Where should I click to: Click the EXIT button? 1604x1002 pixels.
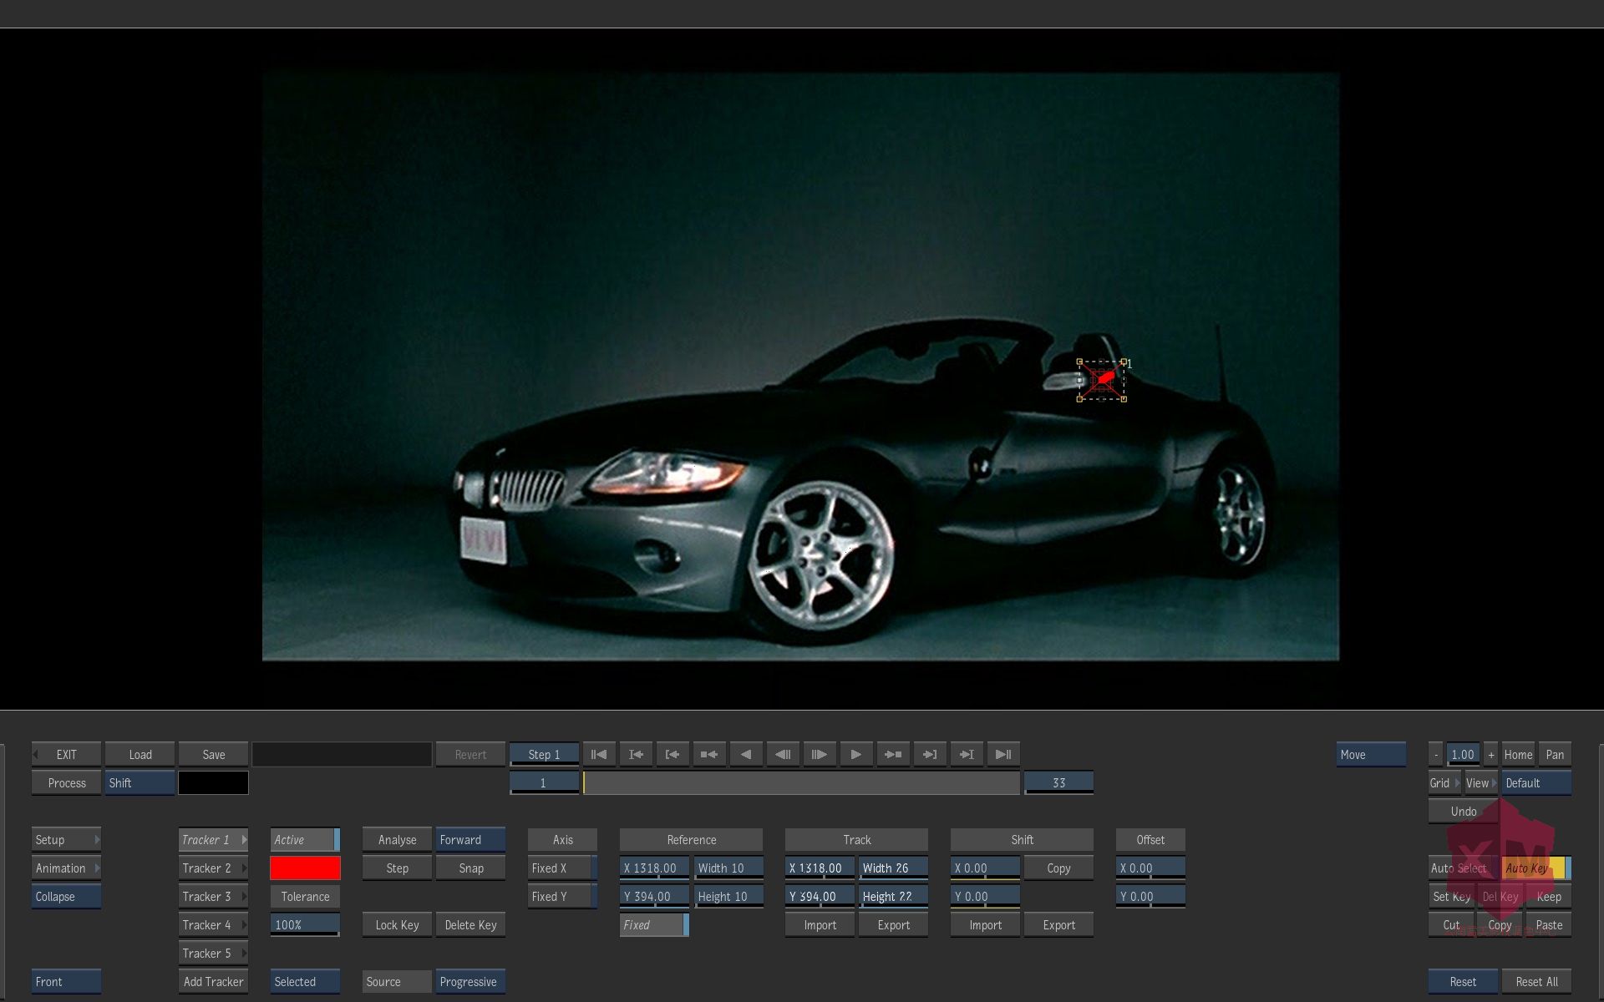tap(66, 754)
